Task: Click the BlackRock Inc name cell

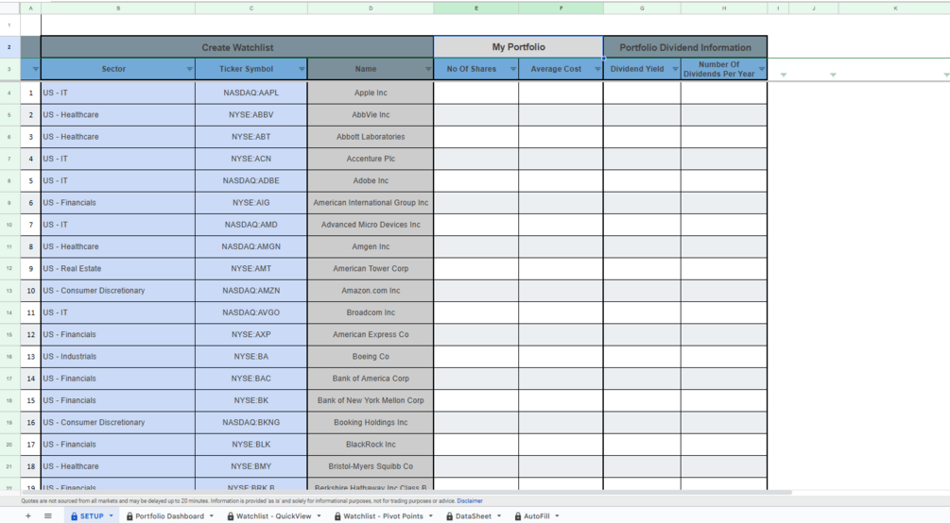Action: coord(371,445)
